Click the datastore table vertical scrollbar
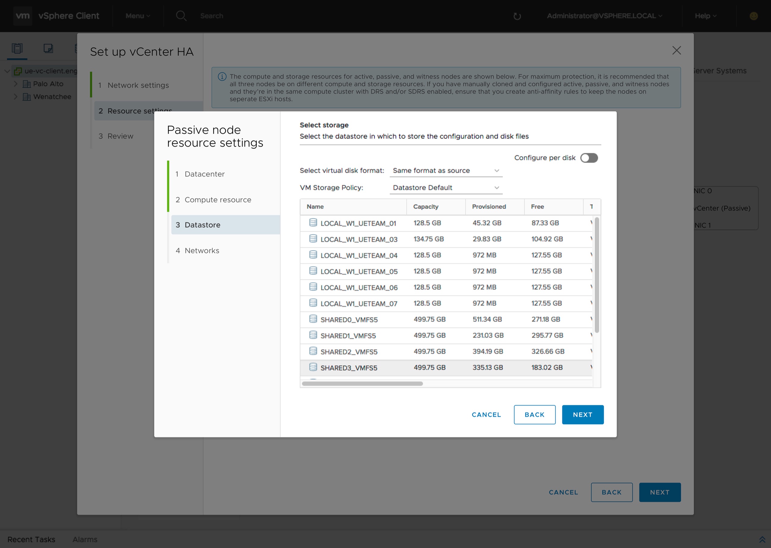Viewport: 771px width, 548px height. 597,275
